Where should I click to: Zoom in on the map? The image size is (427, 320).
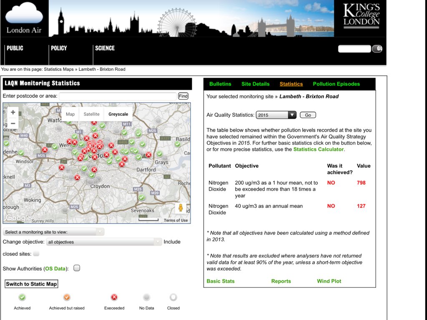(13, 112)
